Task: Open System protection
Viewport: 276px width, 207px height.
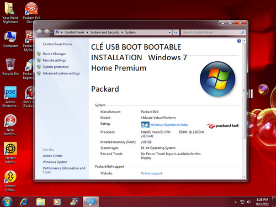Action: click(x=56, y=67)
